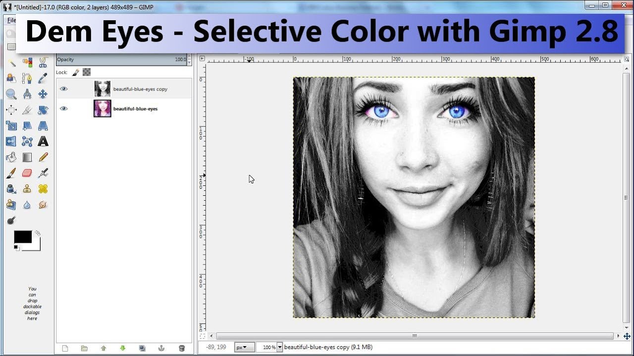Click the horizontal canvas scrollbar
634x356 pixels.
pos(415,336)
